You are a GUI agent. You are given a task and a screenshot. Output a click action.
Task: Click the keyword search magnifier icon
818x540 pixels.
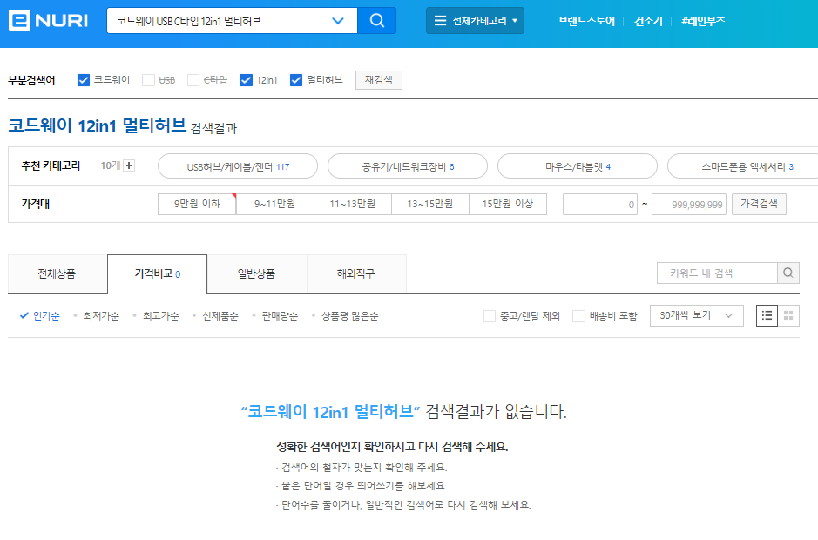pos(788,273)
